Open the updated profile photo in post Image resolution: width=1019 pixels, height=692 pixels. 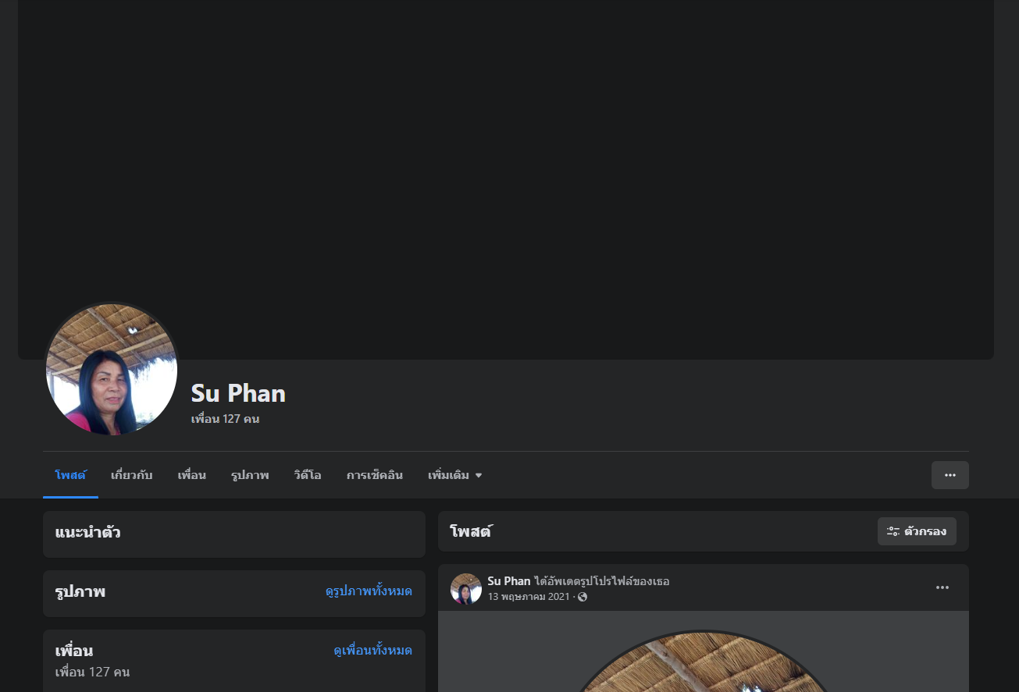click(x=703, y=662)
